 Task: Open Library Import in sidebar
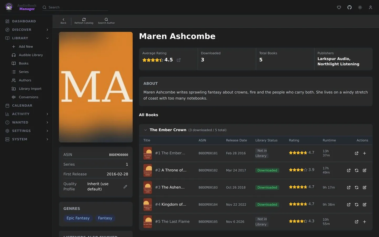coord(30,89)
